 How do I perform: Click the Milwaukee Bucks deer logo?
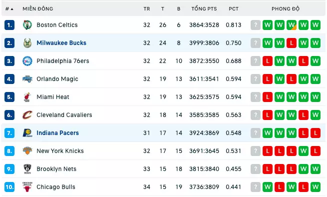27,43
